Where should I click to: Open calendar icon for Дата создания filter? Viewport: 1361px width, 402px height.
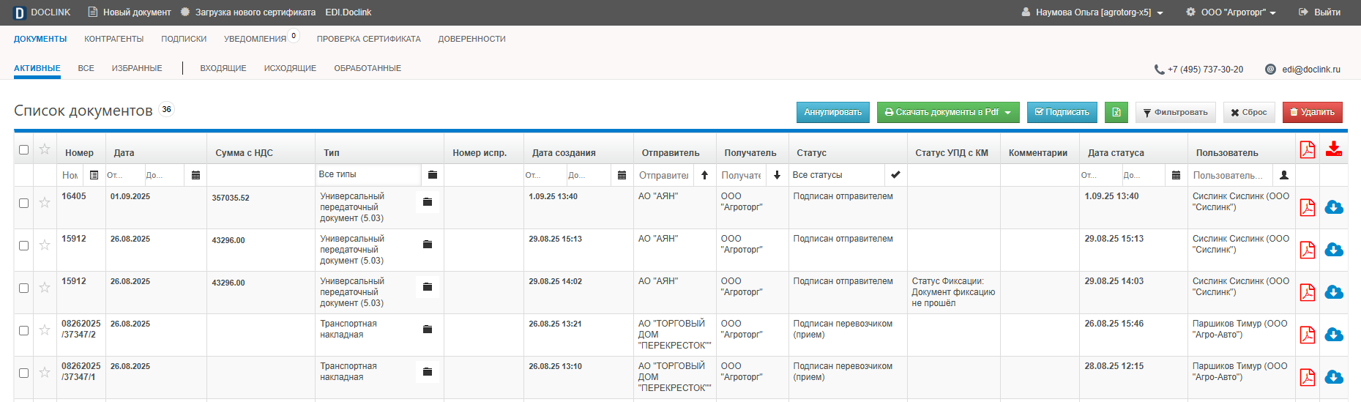(x=622, y=175)
